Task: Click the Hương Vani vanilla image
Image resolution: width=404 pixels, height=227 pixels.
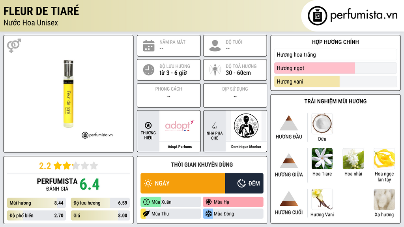Action: [322, 199]
